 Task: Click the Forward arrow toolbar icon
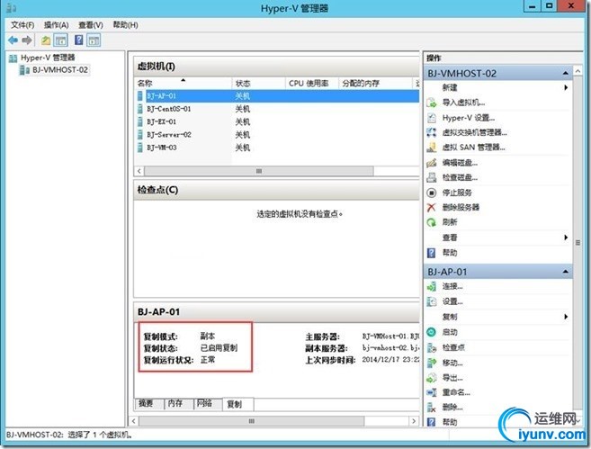(x=27, y=40)
